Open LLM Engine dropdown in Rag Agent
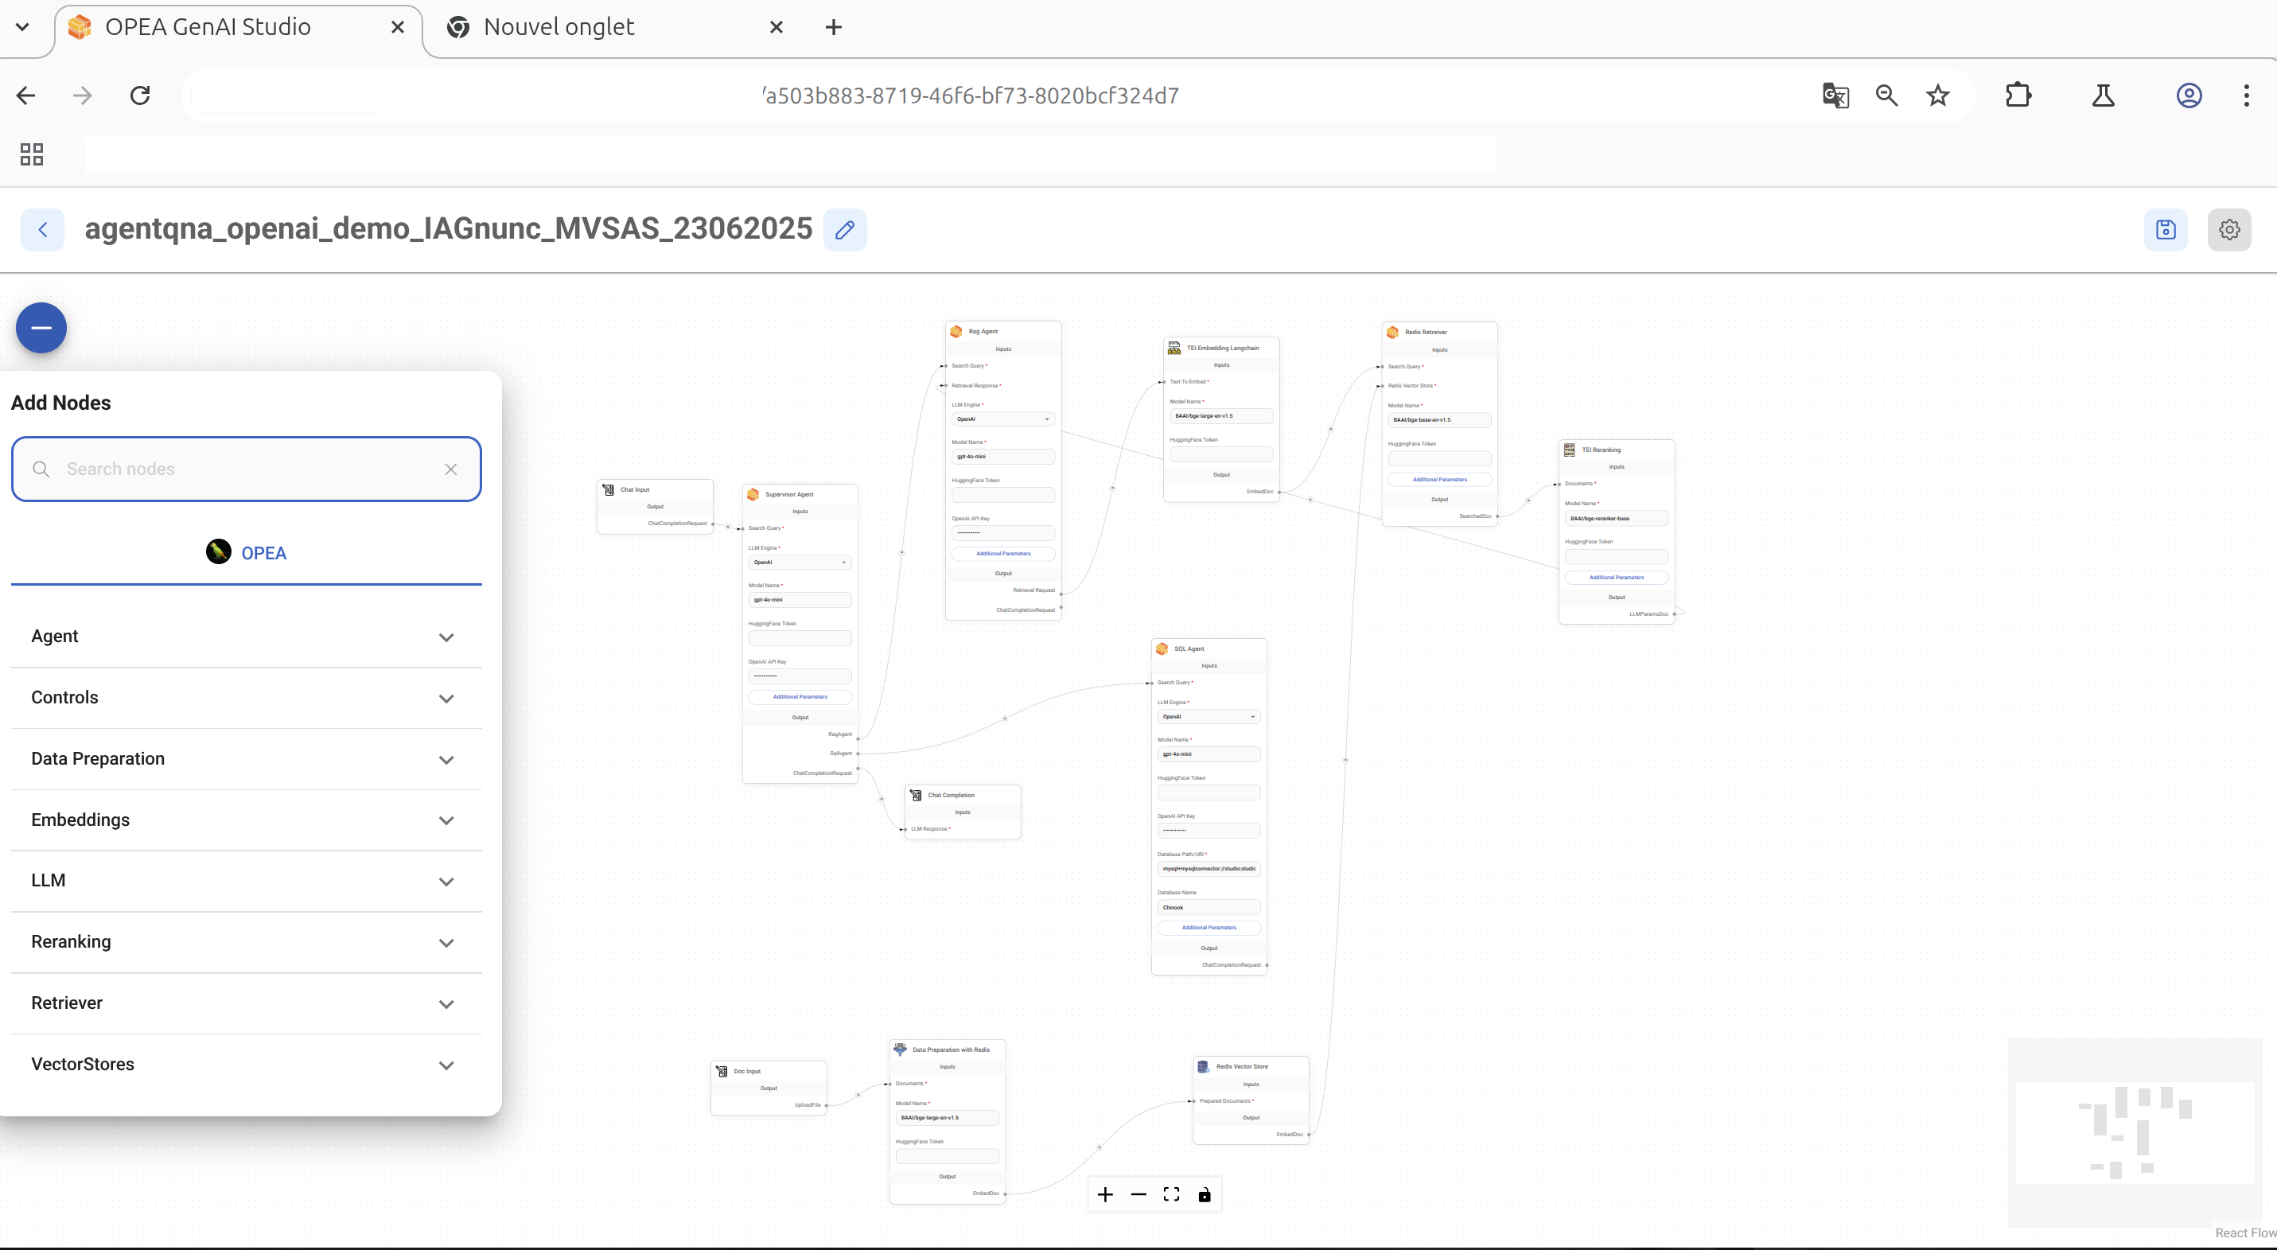The height and width of the screenshot is (1250, 2277). click(1003, 419)
